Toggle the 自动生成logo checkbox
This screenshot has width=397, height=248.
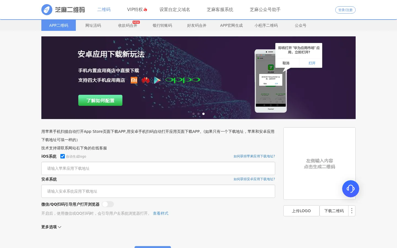[63, 156]
